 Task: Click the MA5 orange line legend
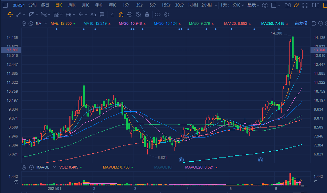pos(61,23)
